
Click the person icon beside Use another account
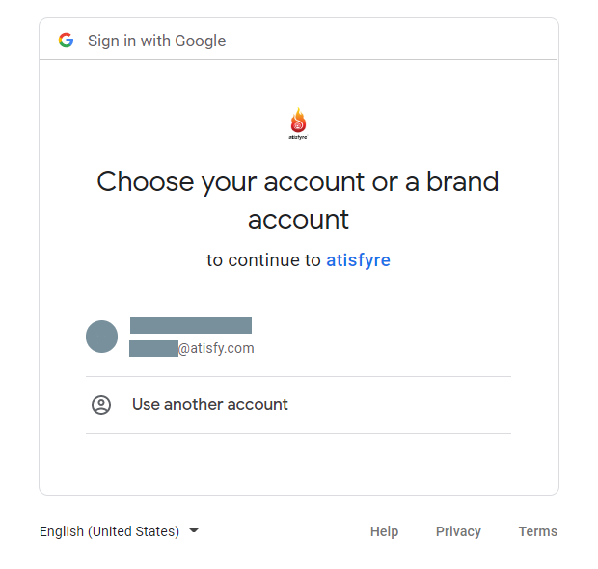coord(101,405)
